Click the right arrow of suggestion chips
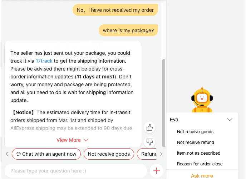 click(161, 154)
